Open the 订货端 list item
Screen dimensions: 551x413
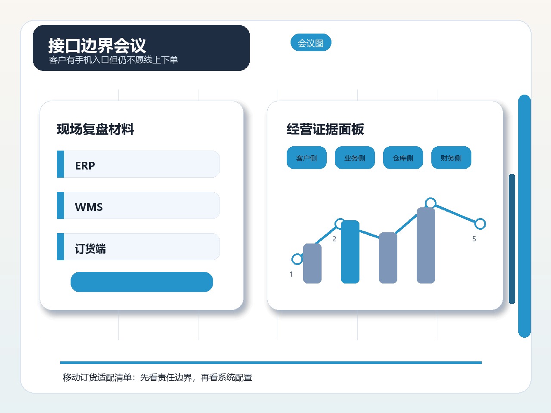pyautogui.click(x=138, y=247)
